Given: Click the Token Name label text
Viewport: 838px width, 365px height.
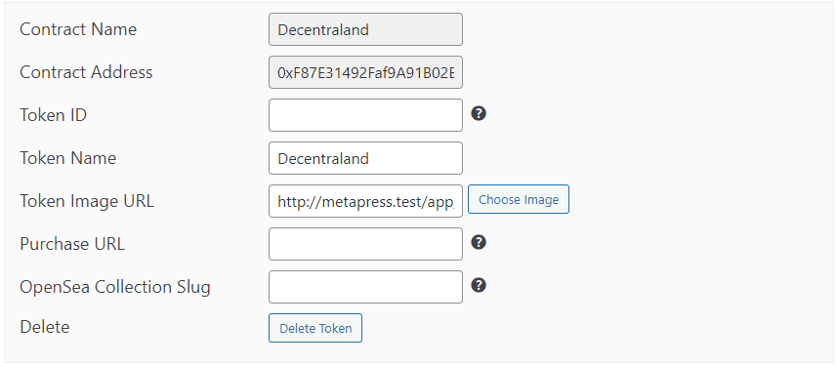Looking at the screenshot, I should coord(67,158).
